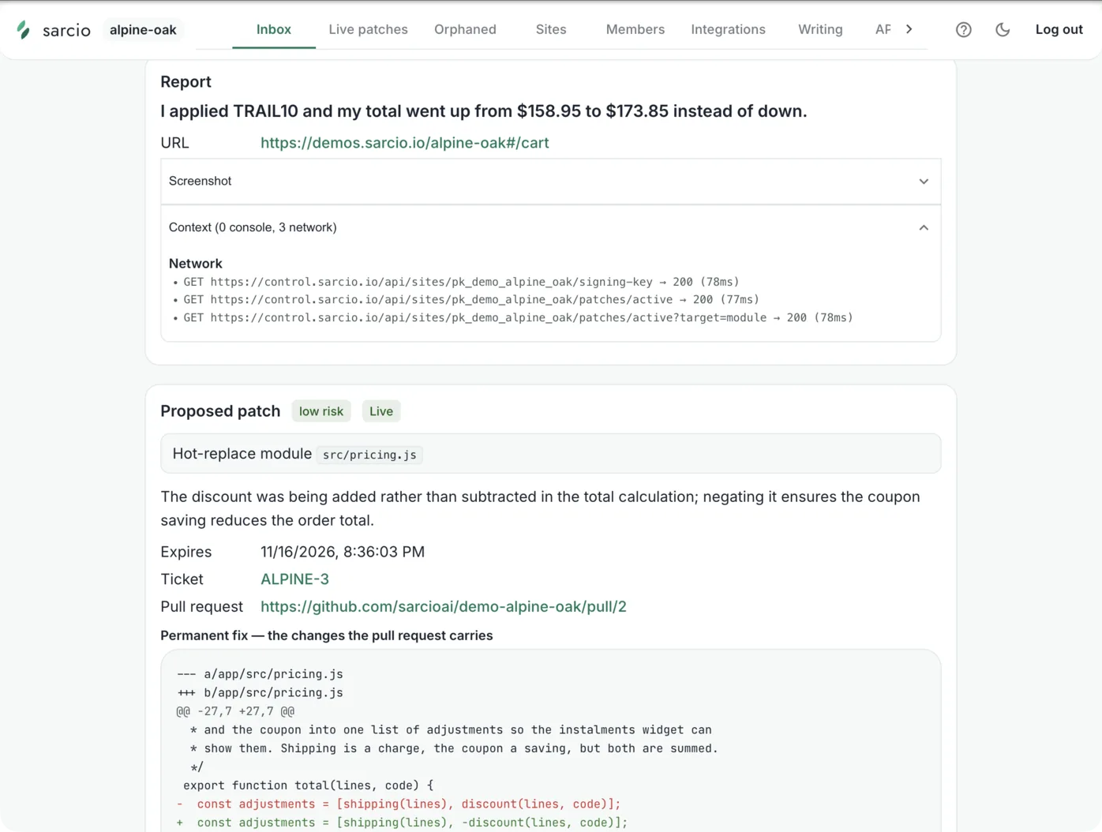The image size is (1102, 832).
Task: Open the Members tab
Action: click(635, 30)
